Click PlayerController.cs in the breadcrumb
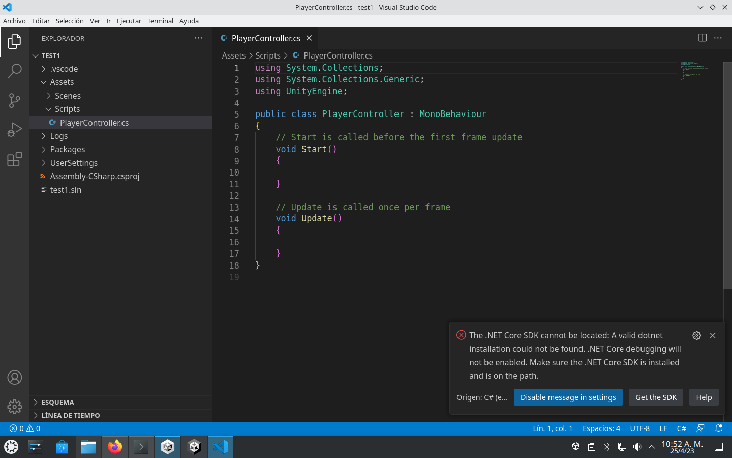The image size is (732, 458). tap(338, 55)
